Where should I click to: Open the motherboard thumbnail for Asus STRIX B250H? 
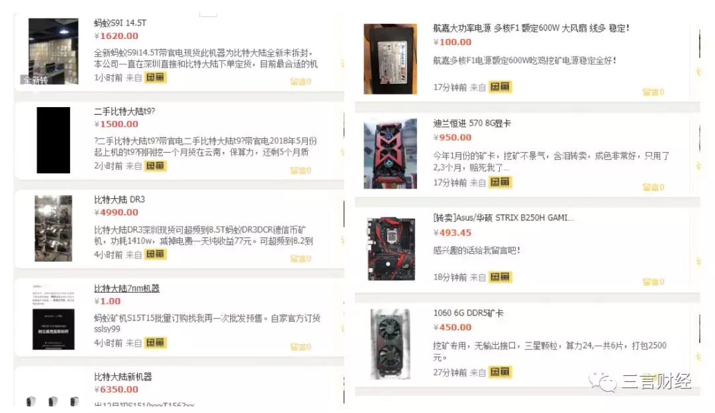[x=391, y=249]
